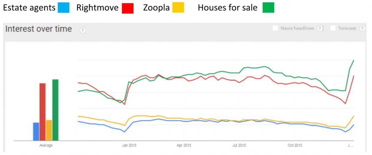Select the green average bar

pyautogui.click(x=55, y=109)
